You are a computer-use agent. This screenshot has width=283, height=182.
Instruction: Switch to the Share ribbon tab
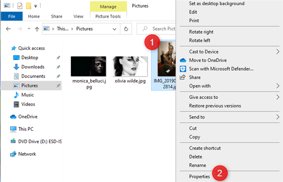[x=56, y=17]
